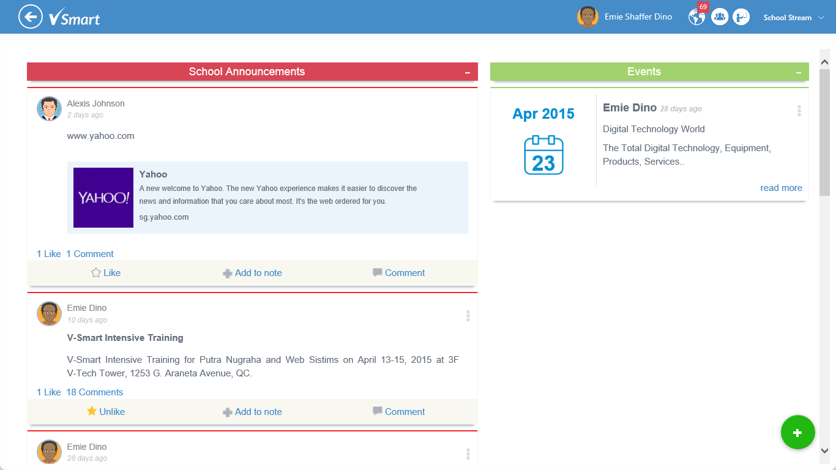Viewport: 836px width, 470px height.
Task: Unlike the V-Smart Intensive Training post
Action: point(106,412)
